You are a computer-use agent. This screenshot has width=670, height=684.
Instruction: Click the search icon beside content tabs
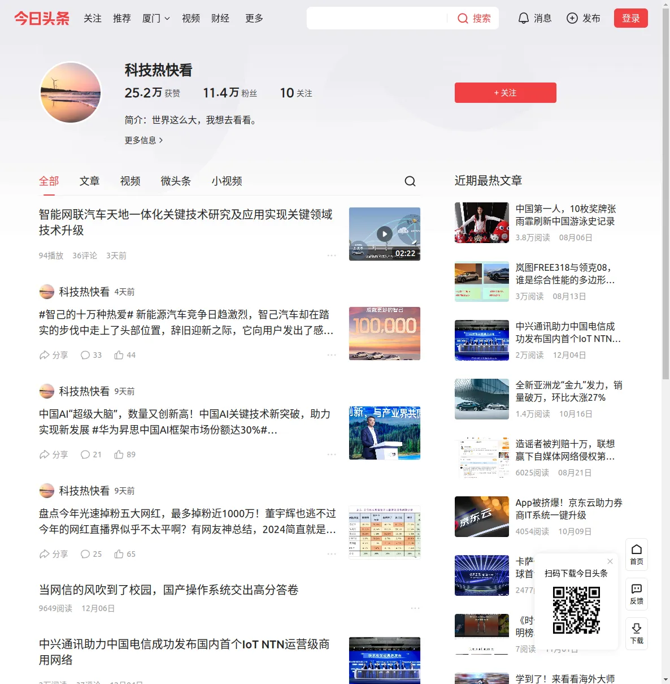click(410, 181)
